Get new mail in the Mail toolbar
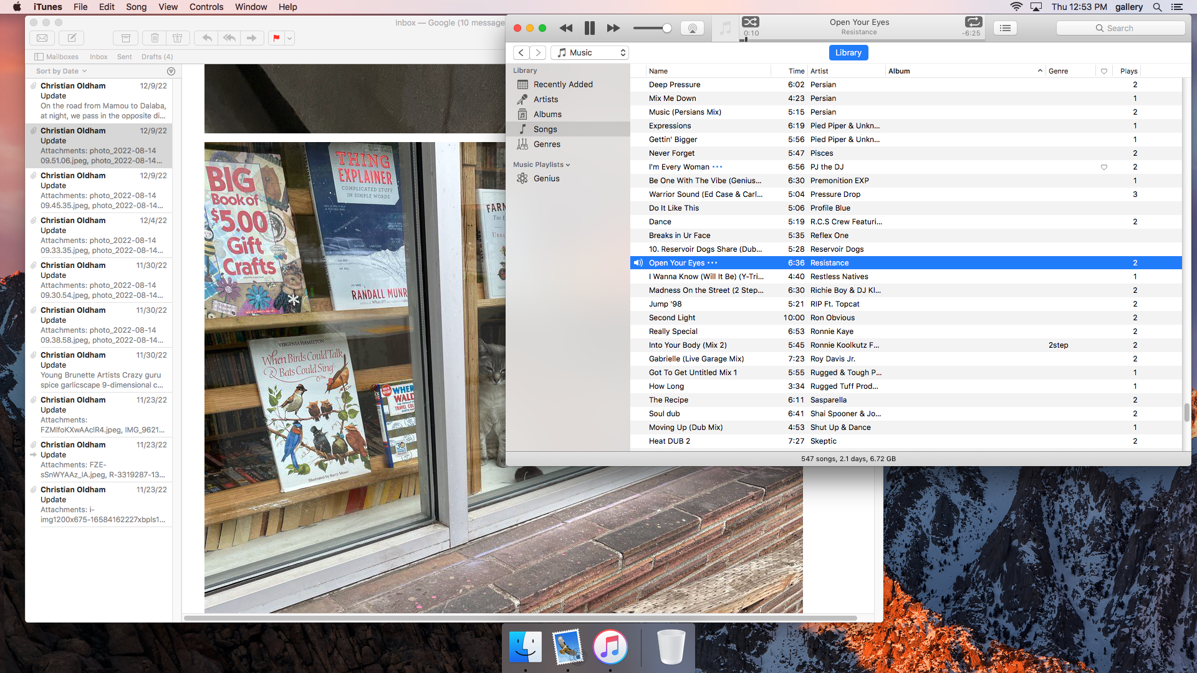 (x=42, y=38)
